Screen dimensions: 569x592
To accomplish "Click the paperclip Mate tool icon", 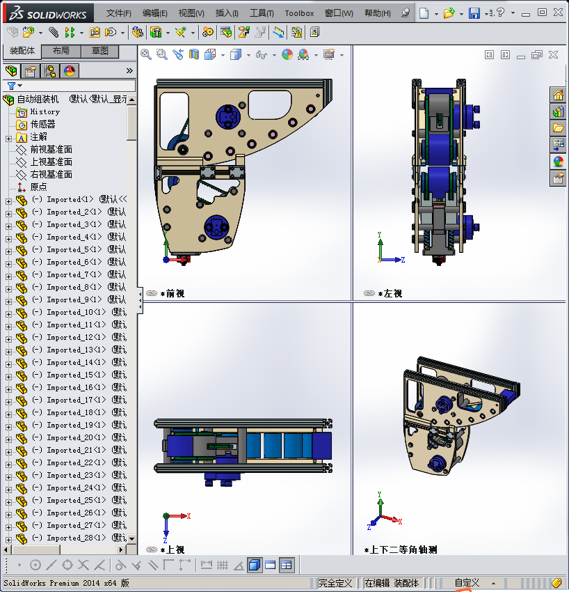I will pyautogui.click(x=54, y=33).
